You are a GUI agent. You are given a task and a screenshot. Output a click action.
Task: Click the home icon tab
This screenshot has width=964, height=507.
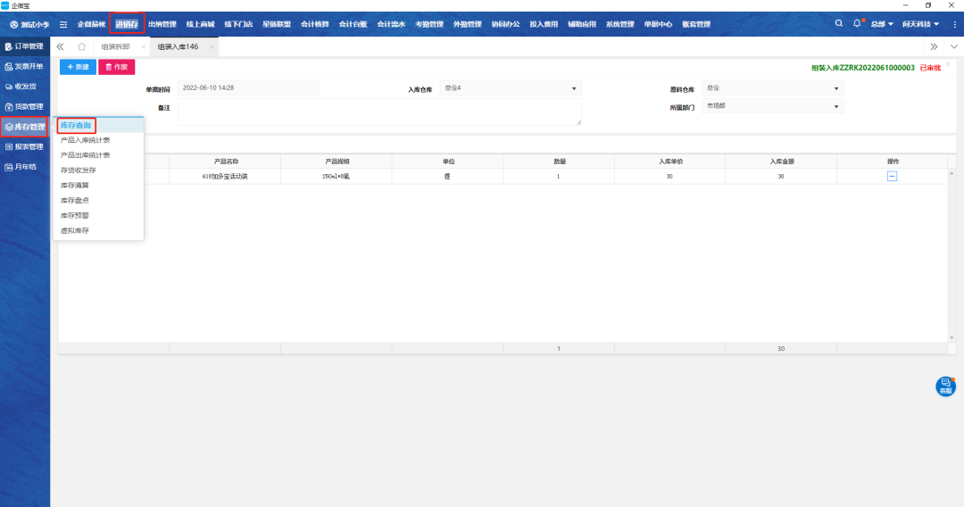coord(82,46)
